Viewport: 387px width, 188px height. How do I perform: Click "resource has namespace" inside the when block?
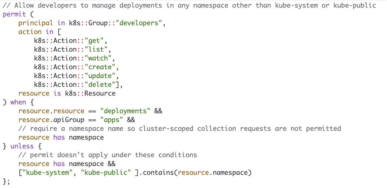tap(61, 137)
